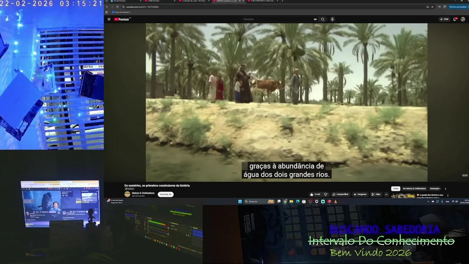Screen dimensions: 469x264
Task: Click Inscrever-se to subscribe to channel
Action: (x=166, y=194)
